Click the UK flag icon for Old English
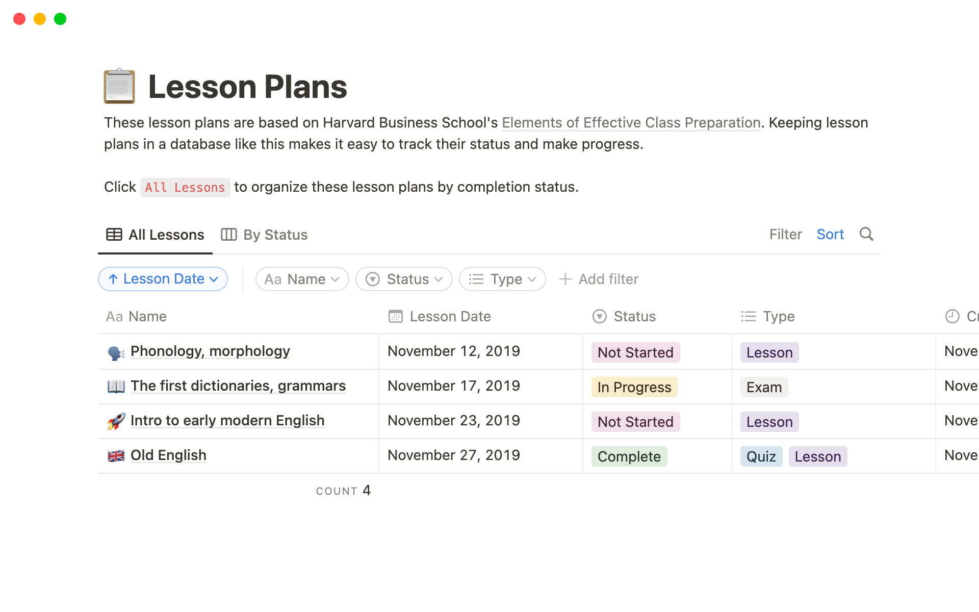This screenshot has width=979, height=612. tap(116, 456)
